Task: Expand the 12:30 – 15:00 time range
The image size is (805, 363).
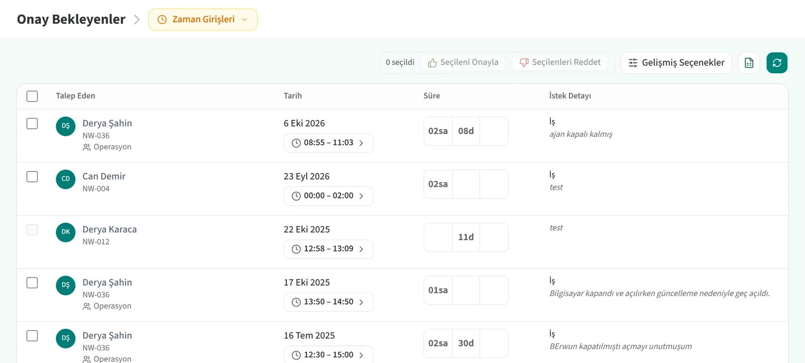Action: coord(329,355)
